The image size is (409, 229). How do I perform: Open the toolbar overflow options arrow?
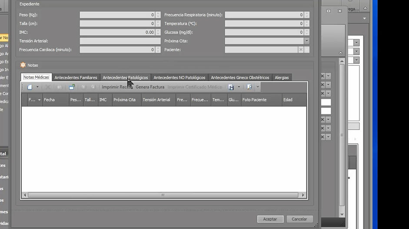tap(258, 87)
